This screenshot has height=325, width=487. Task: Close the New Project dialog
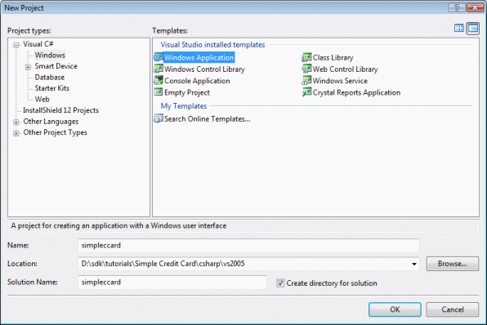[x=475, y=7]
